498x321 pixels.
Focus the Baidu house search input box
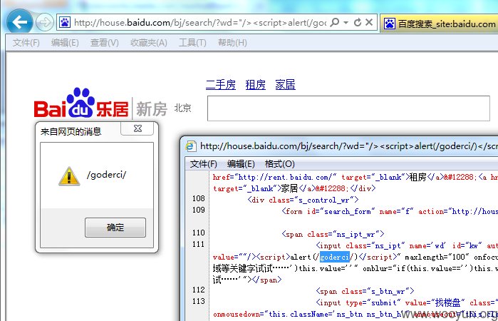pyautogui.click(x=348, y=108)
